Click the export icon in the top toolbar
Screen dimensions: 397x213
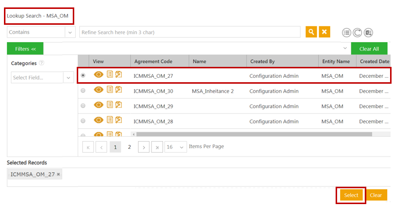[368, 32]
